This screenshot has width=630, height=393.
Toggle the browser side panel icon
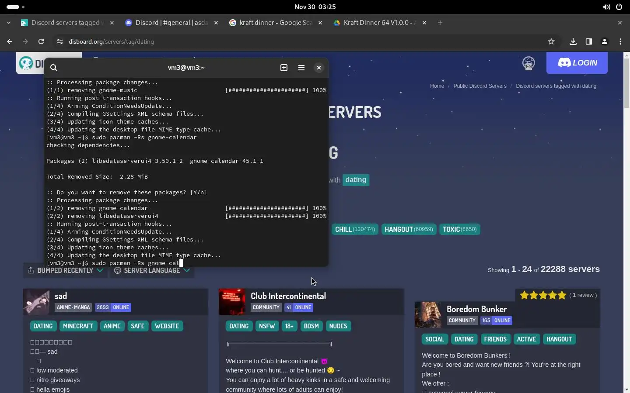coord(589,41)
